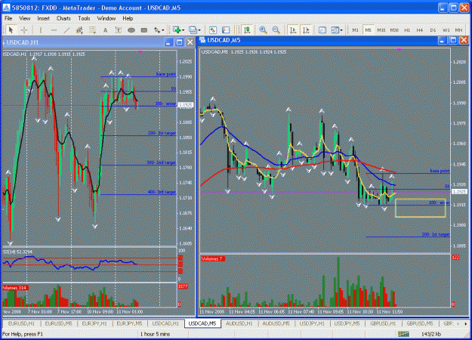Toggle chart shift
Image resolution: width=472 pixels, height=340 pixels.
(x=306, y=30)
